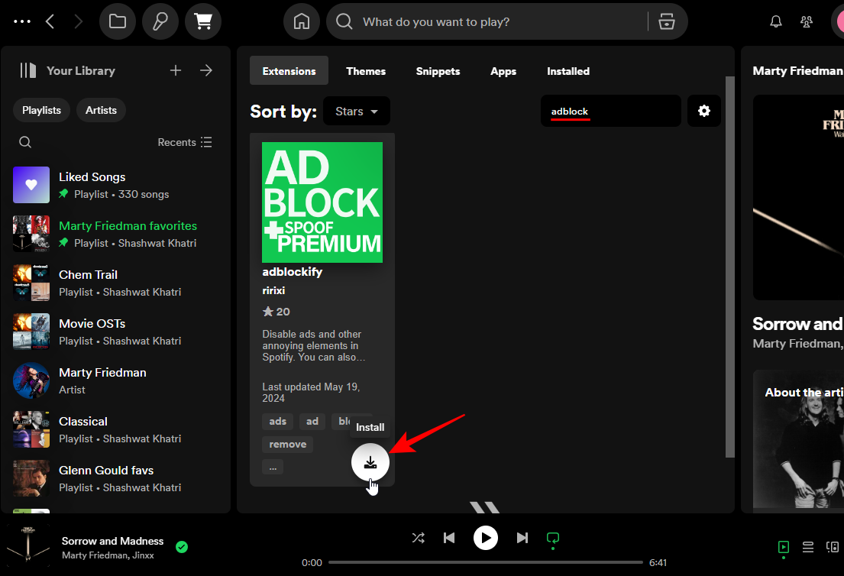844x576 pixels.
Task: Switch to the Themes tab
Action: pos(366,71)
